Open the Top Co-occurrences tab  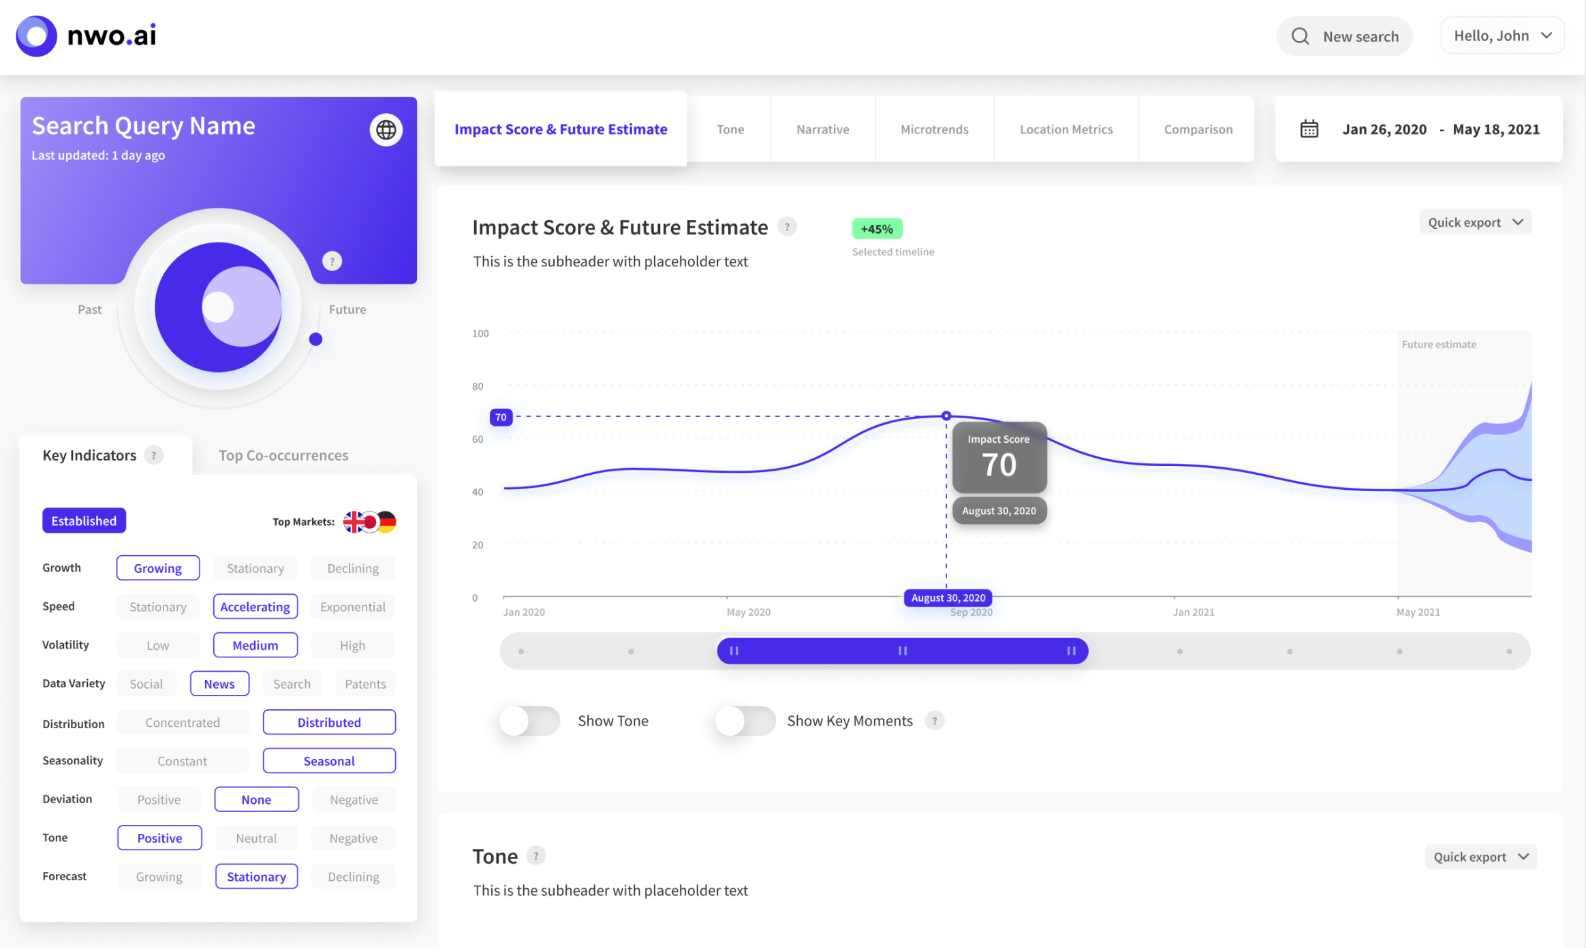pos(283,455)
